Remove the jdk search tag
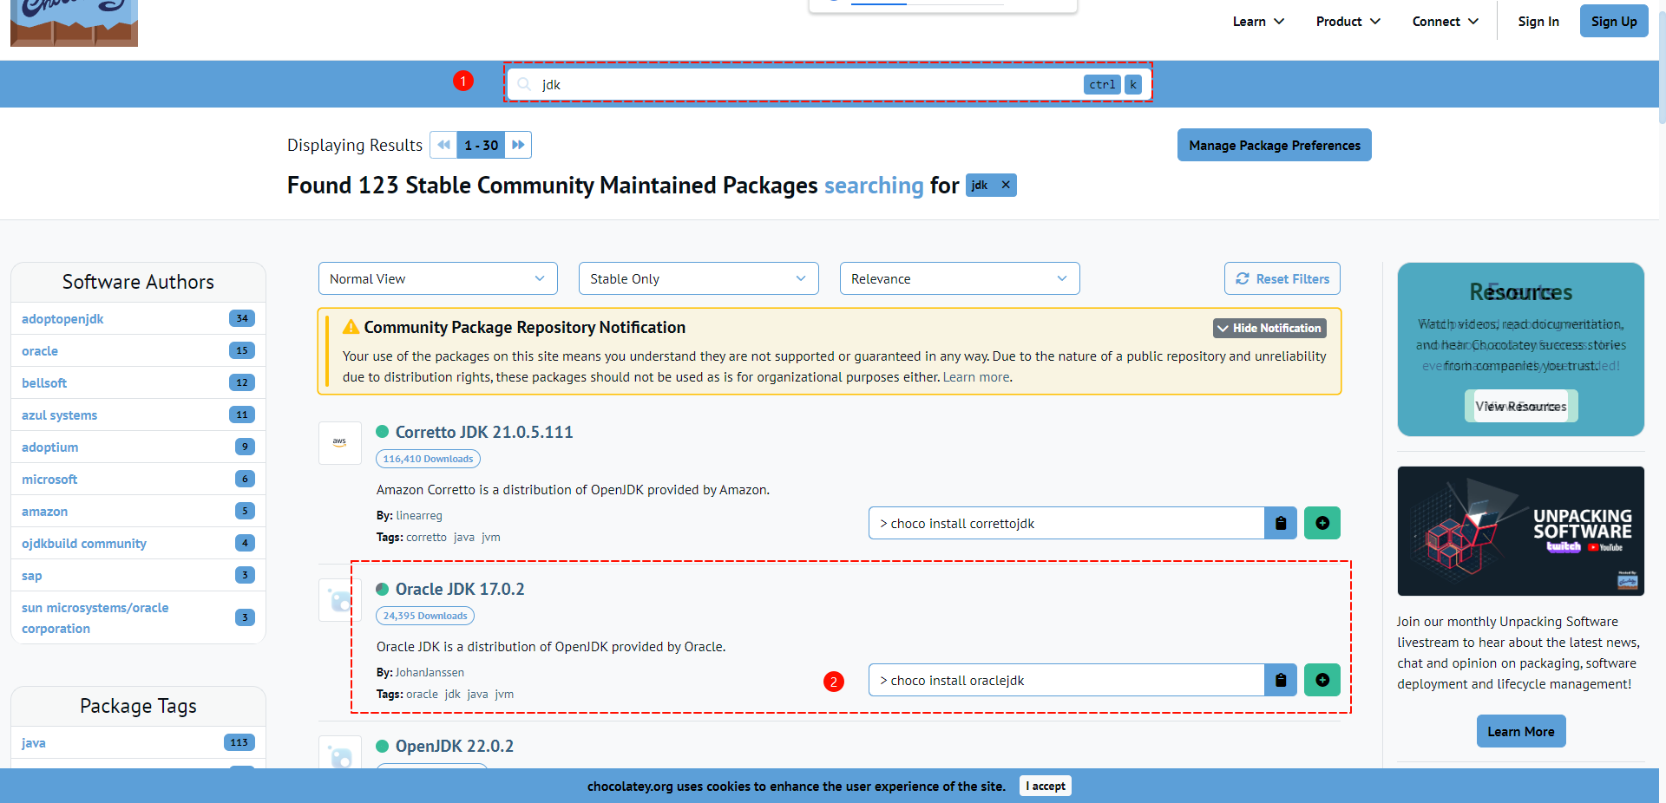Viewport: 1666px width, 803px height. pyautogui.click(x=1006, y=185)
